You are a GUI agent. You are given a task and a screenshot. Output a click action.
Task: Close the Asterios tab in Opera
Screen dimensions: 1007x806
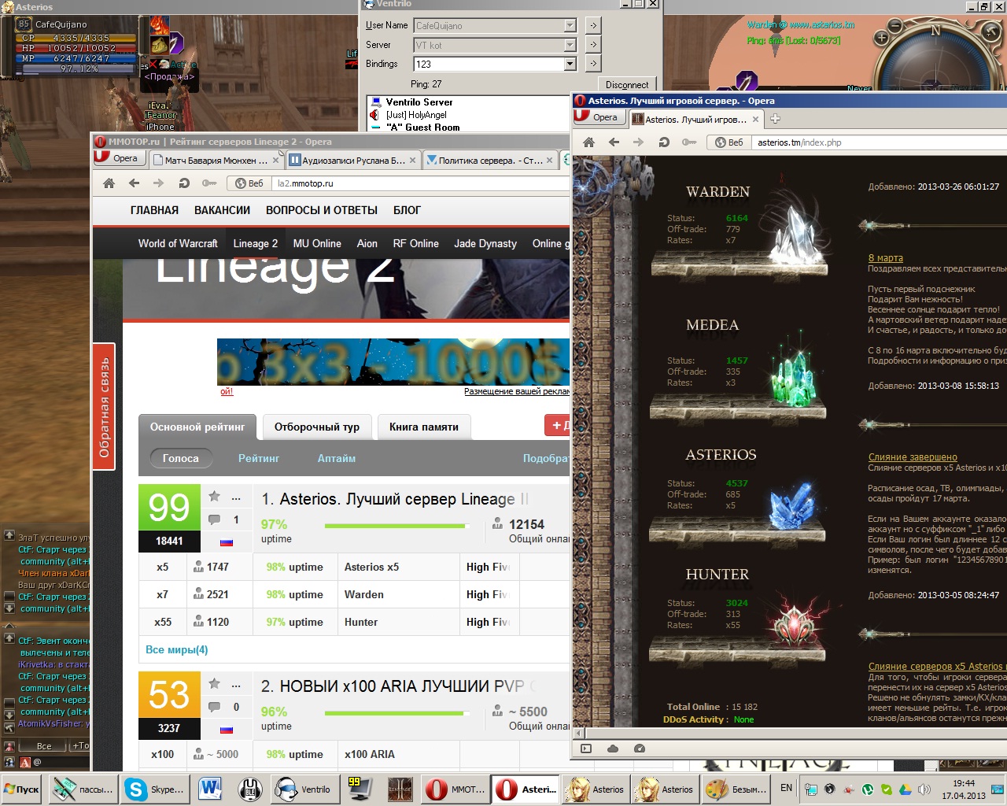(x=755, y=120)
